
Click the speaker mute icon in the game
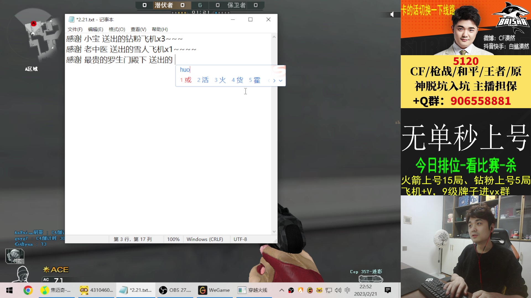pyautogui.click(x=392, y=14)
